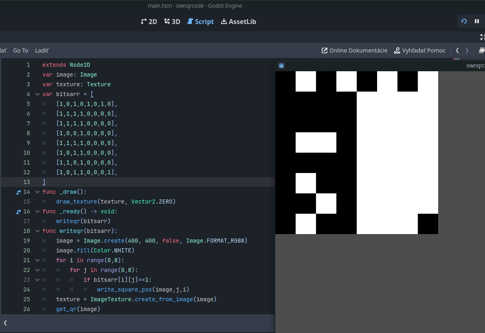Click Vyhľadať Pomoc to search help
The image size is (485, 333).
click(x=419, y=50)
